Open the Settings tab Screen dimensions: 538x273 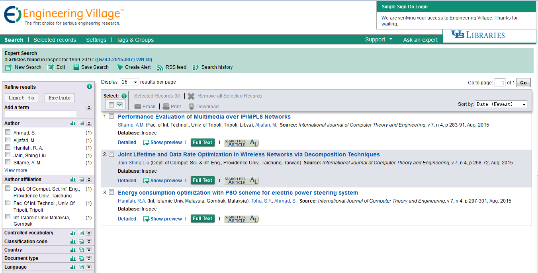pos(96,40)
